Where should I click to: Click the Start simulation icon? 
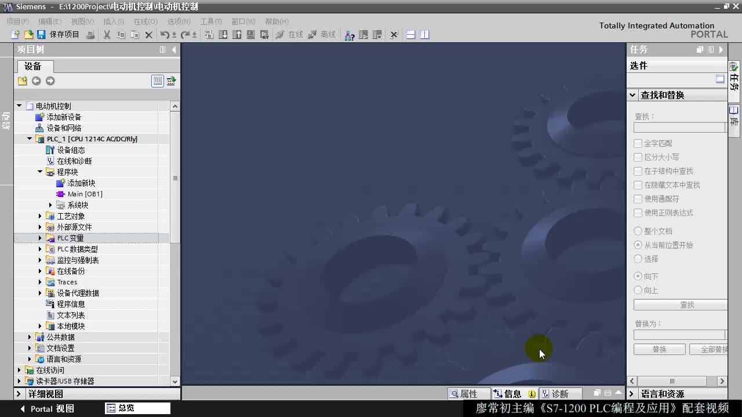[x=250, y=35]
